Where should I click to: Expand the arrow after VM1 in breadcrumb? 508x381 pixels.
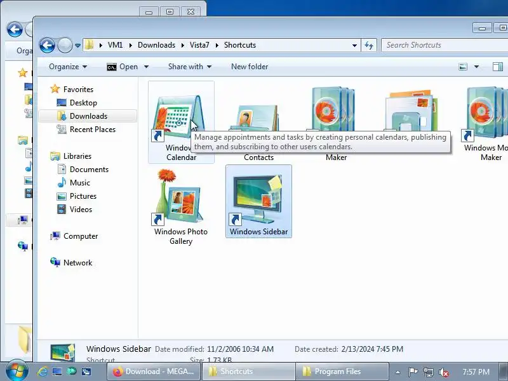pyautogui.click(x=131, y=45)
